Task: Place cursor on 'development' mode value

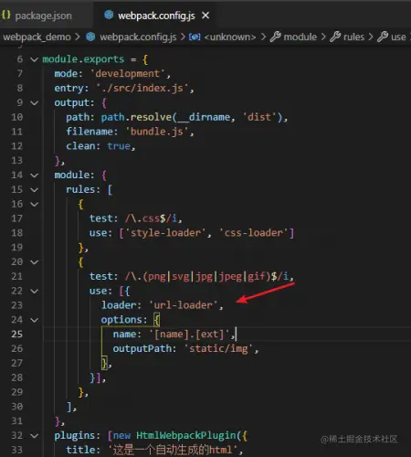Action: point(127,73)
